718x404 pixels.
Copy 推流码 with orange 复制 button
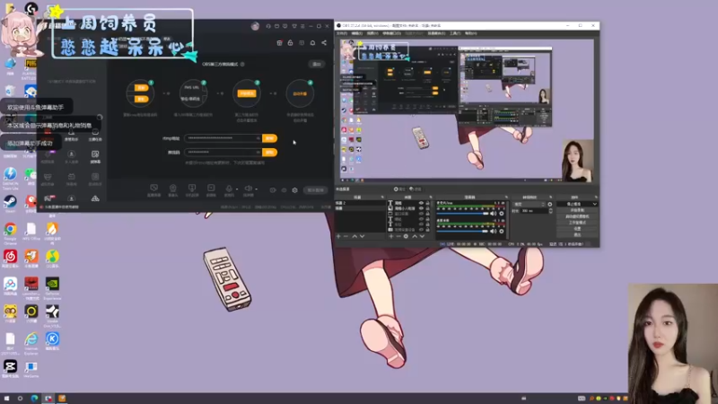click(x=270, y=152)
